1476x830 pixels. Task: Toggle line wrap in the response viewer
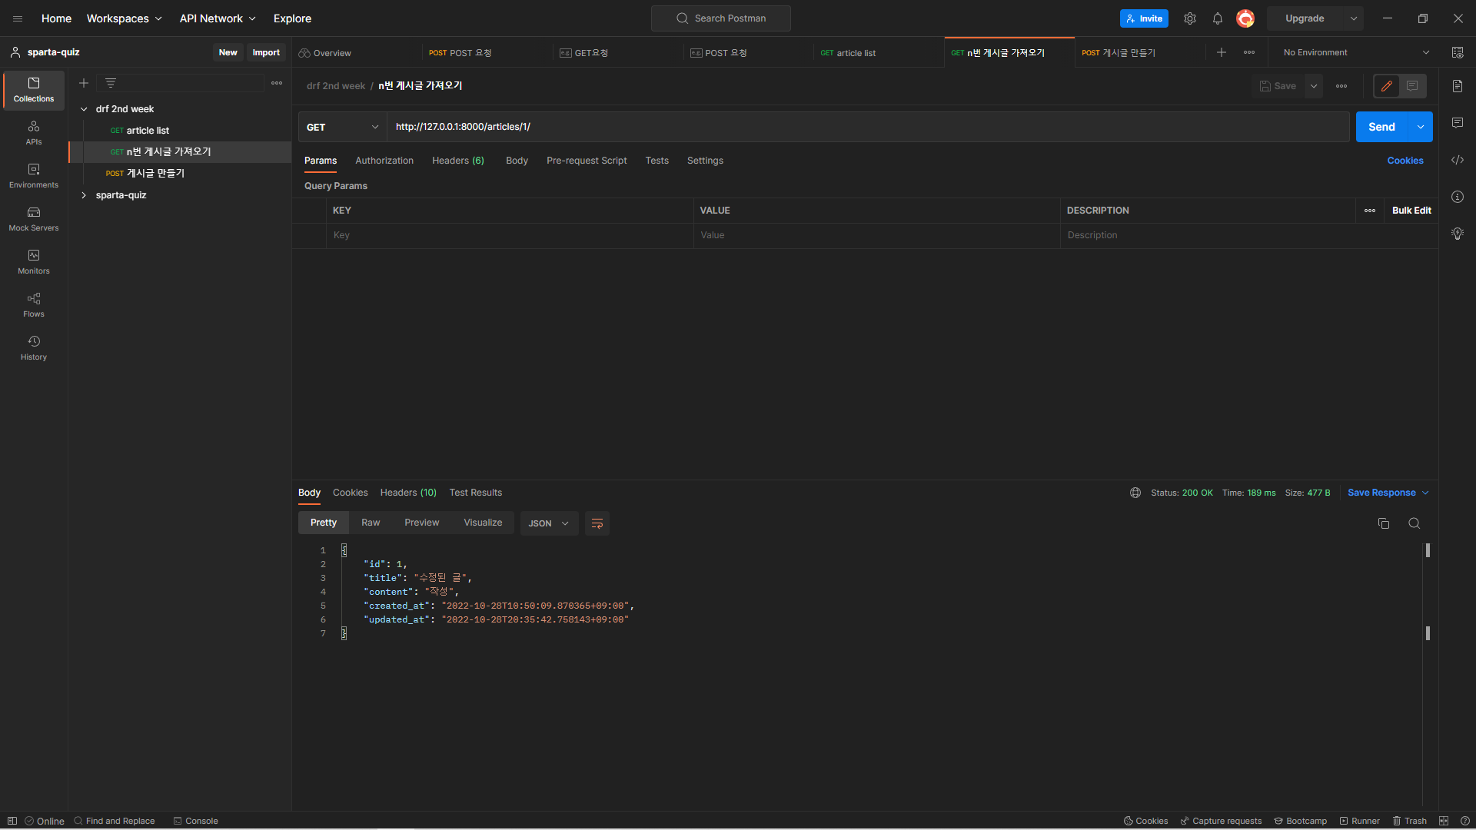tap(597, 523)
